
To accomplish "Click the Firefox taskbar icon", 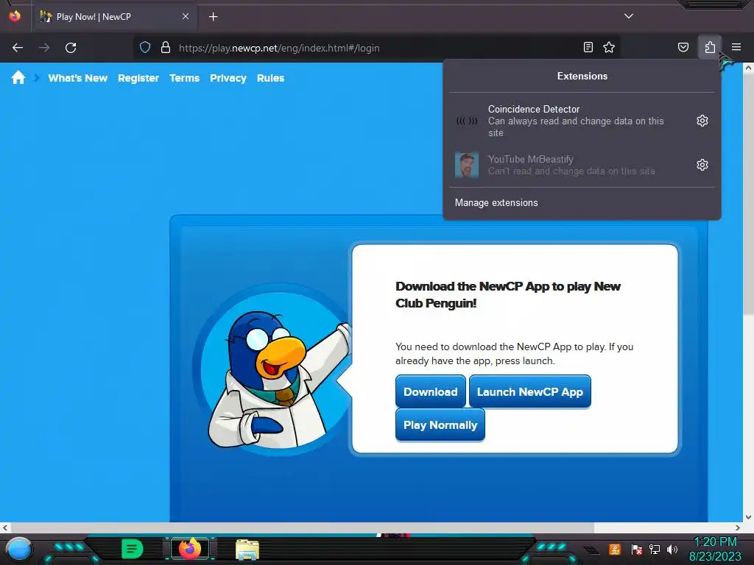I will (x=189, y=549).
